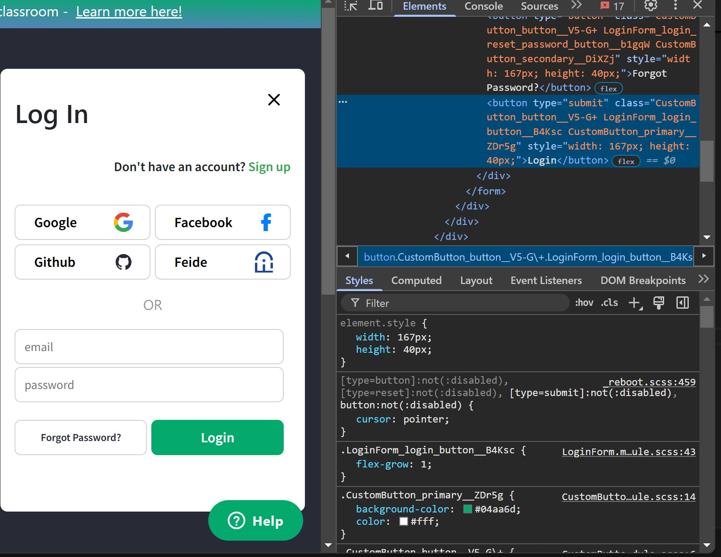
Task: Open the new style rule plus icon
Action: tap(635, 303)
